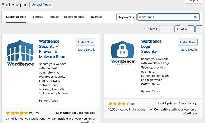Switch to the Popular tab
This screenshot has width=205, height=123.
(x=54, y=17)
